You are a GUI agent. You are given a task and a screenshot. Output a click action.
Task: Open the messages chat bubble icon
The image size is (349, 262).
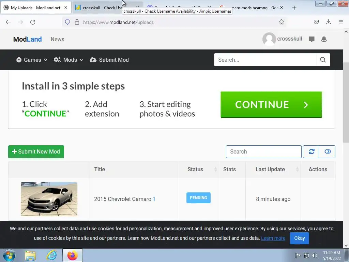tap(312, 39)
